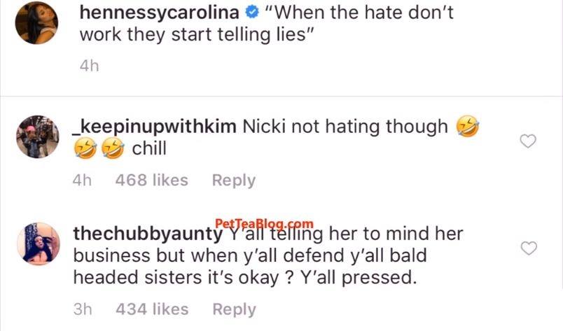Select the caption quote text
Viewport: 563px width, 331px height.
(x=266, y=24)
